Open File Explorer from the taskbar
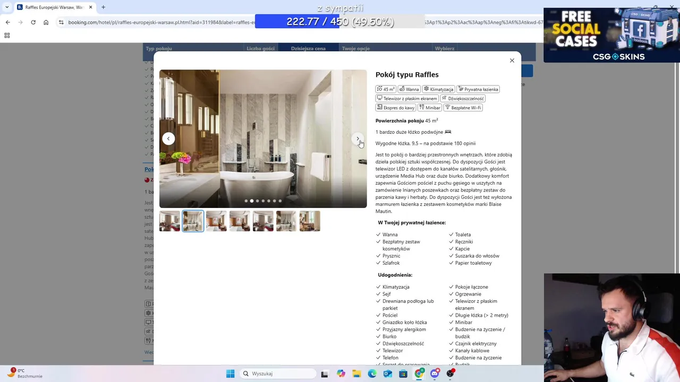The width and height of the screenshot is (680, 382). (x=356, y=374)
